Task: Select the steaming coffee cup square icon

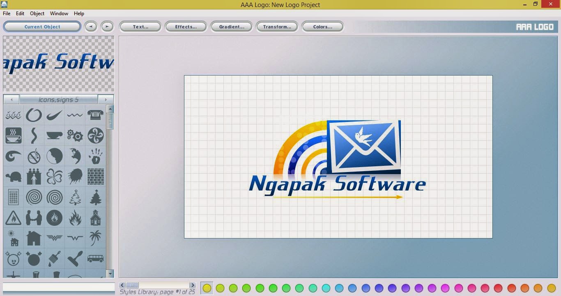Action: pyautogui.click(x=14, y=135)
